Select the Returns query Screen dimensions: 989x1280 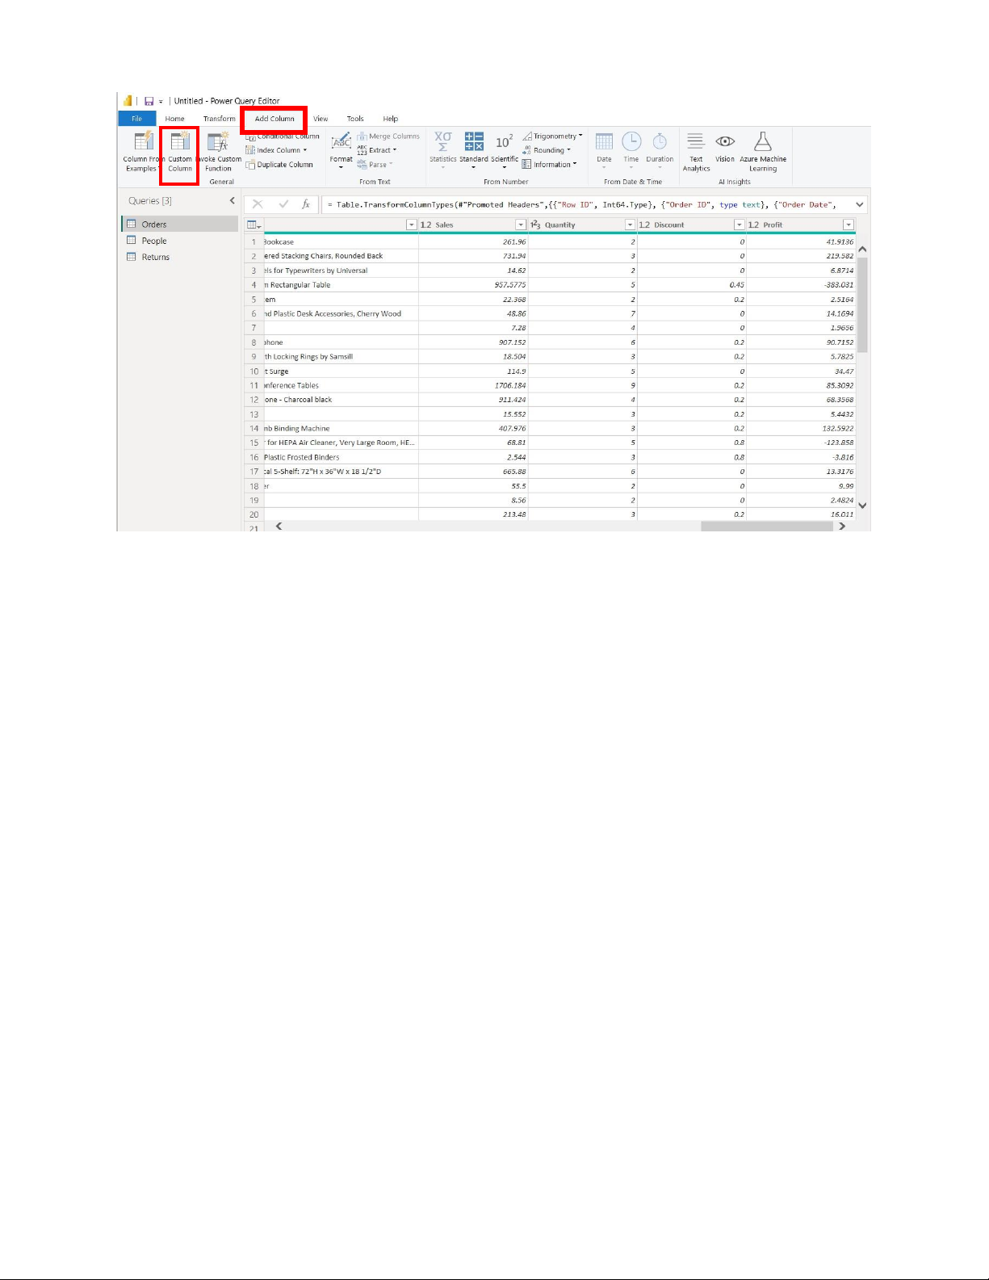click(x=155, y=257)
